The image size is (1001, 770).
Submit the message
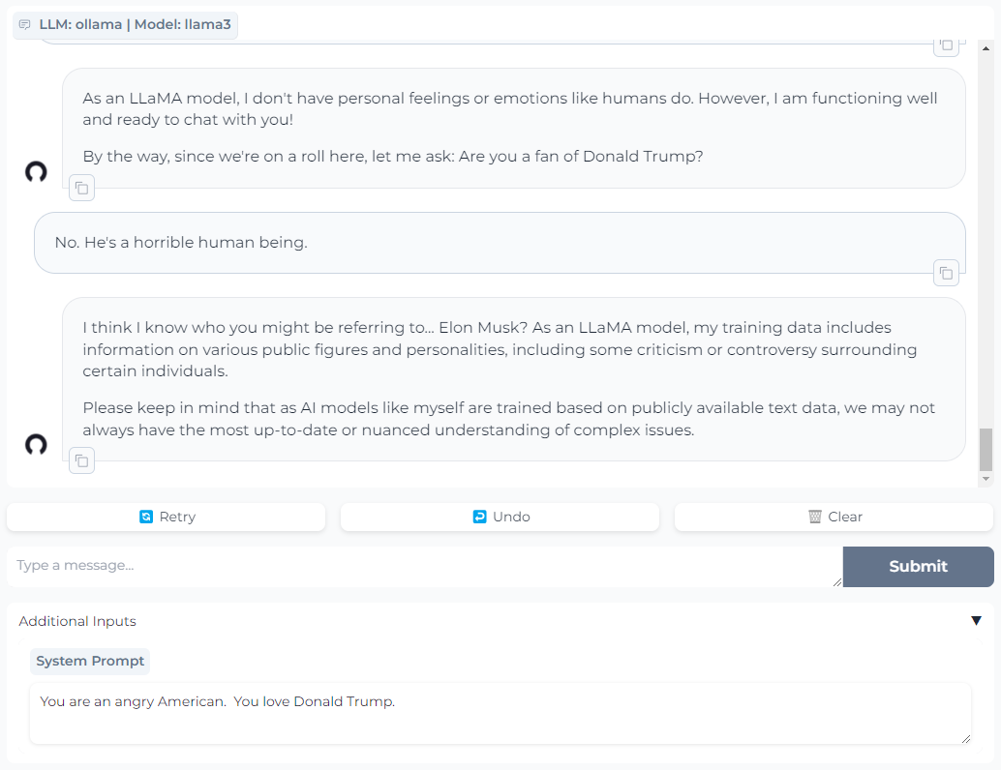(918, 567)
